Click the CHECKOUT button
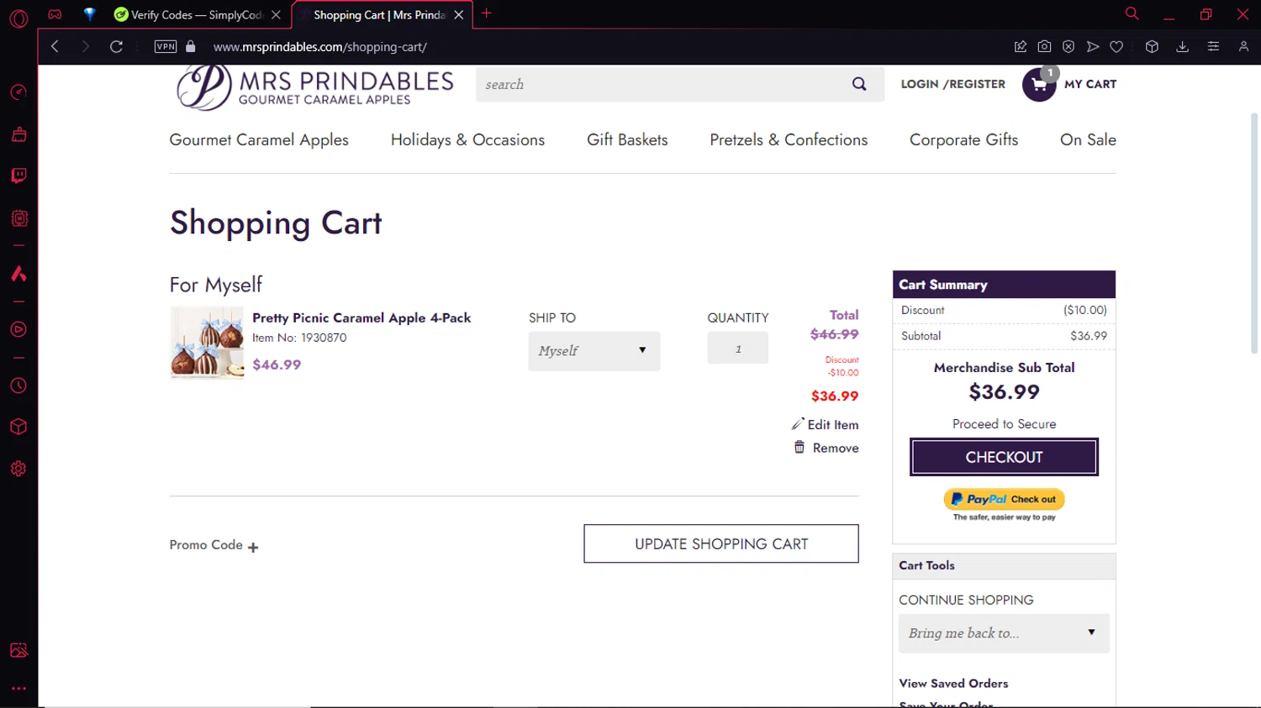 pyautogui.click(x=1004, y=457)
